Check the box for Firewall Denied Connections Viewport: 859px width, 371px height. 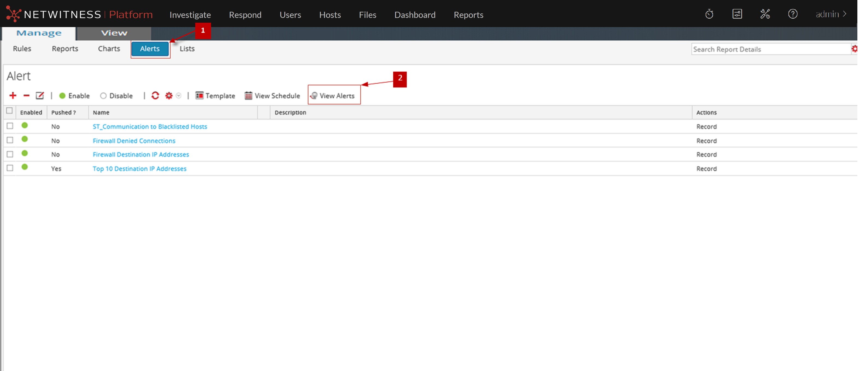[10, 140]
